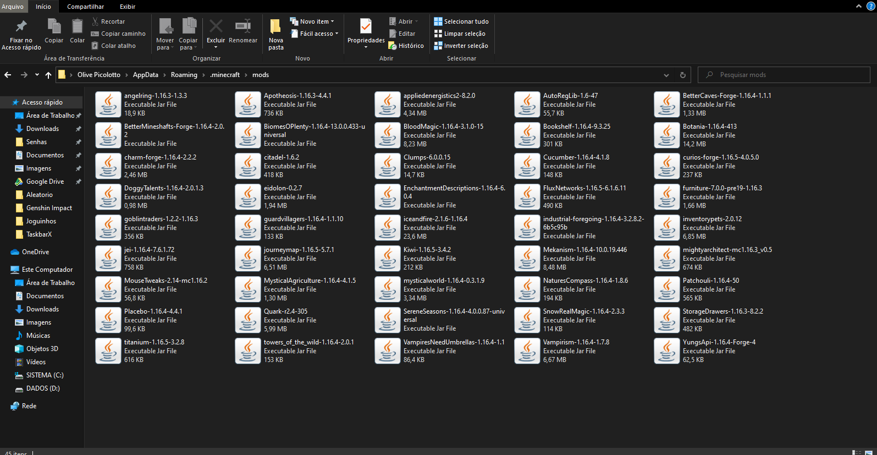Click the chevron after AppData in the path
Image resolution: width=877 pixels, height=455 pixels.
coord(164,75)
